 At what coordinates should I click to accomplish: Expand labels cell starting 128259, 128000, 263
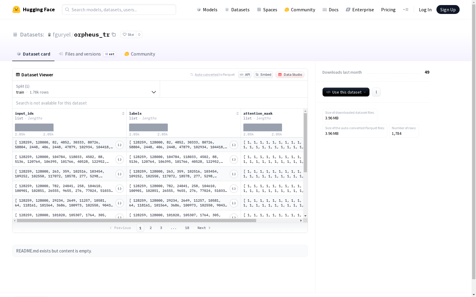(234, 174)
